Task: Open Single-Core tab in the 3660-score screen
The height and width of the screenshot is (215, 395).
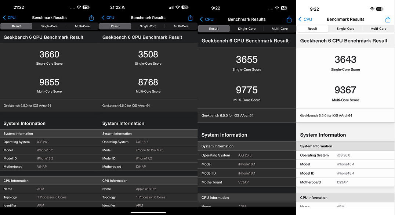Action: point(49,26)
